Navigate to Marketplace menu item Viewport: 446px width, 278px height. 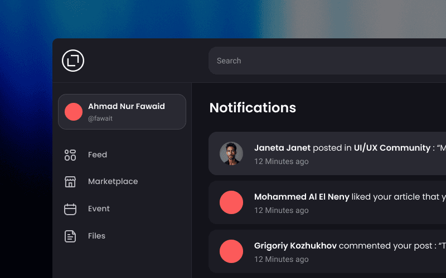(113, 181)
